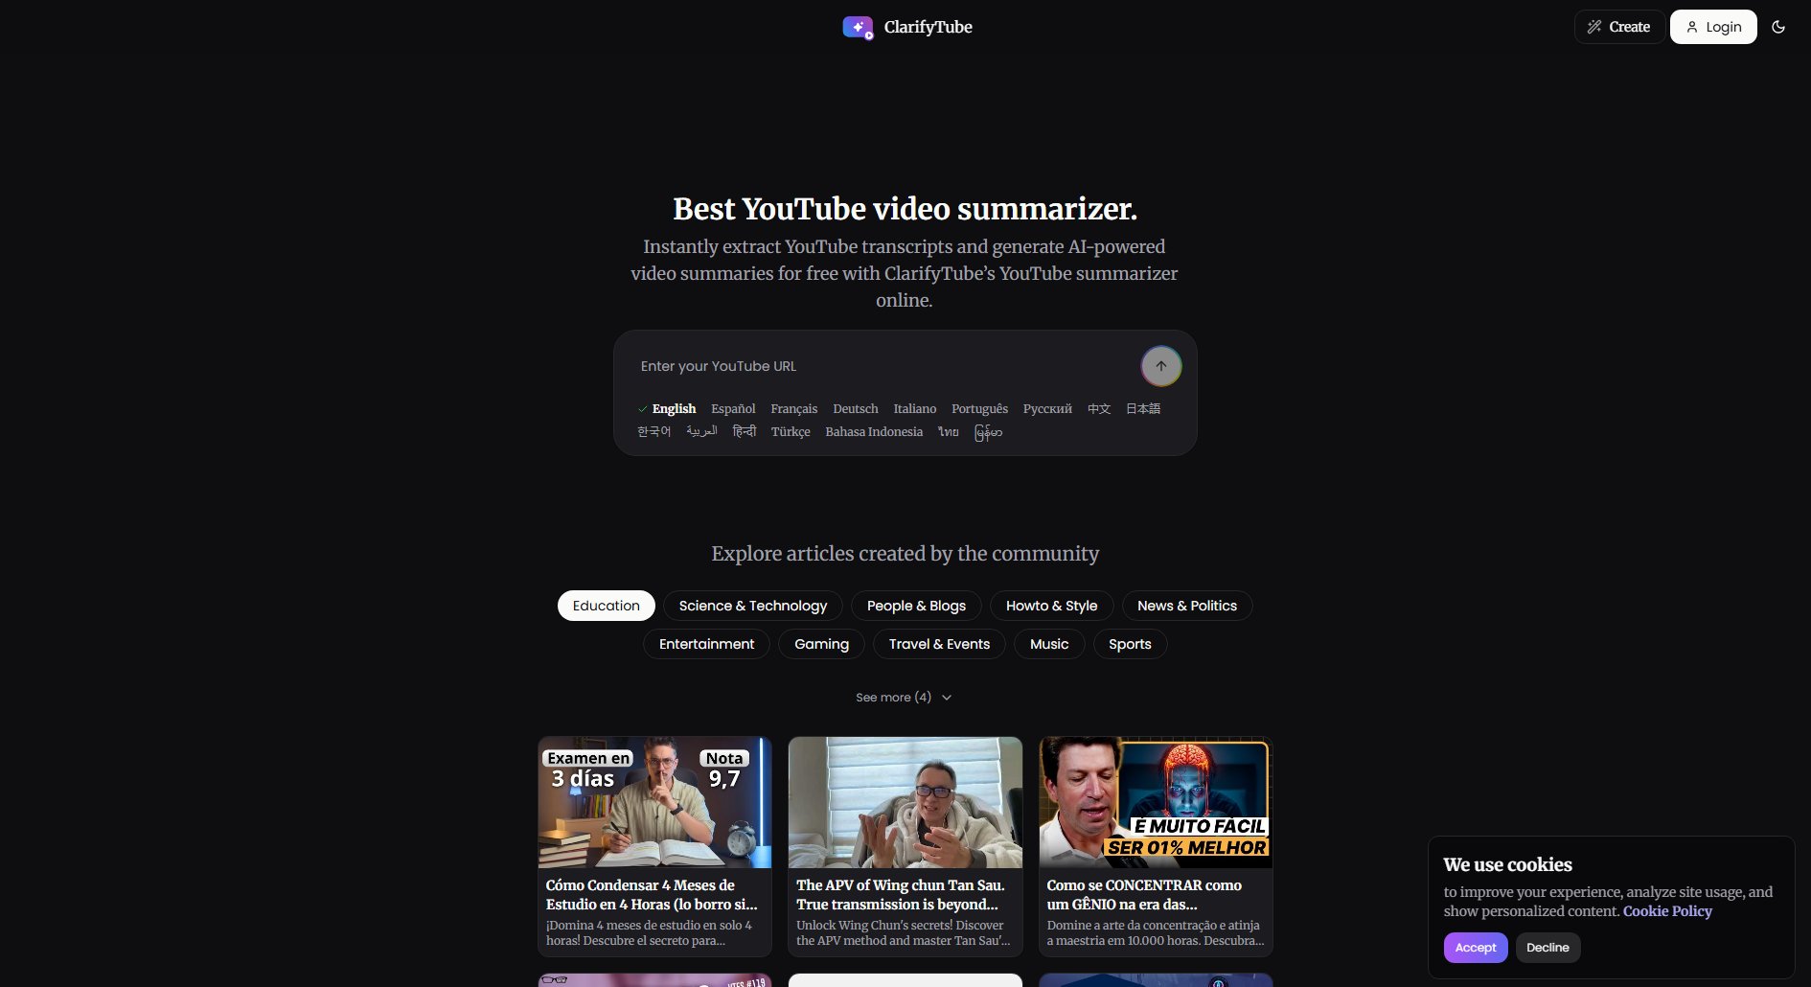The height and width of the screenshot is (987, 1811).
Task: Toggle dark mode with the moon icon
Action: click(x=1778, y=26)
